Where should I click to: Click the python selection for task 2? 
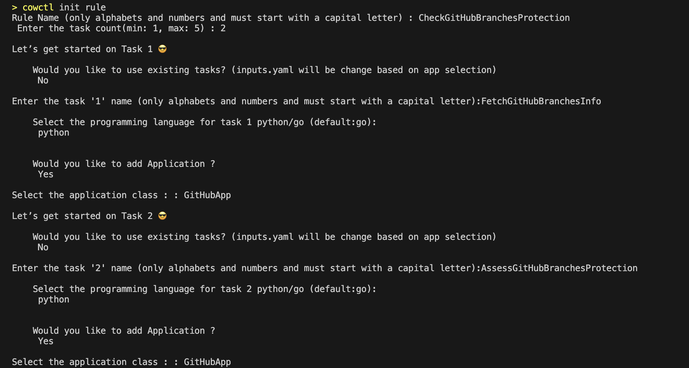pyautogui.click(x=54, y=300)
